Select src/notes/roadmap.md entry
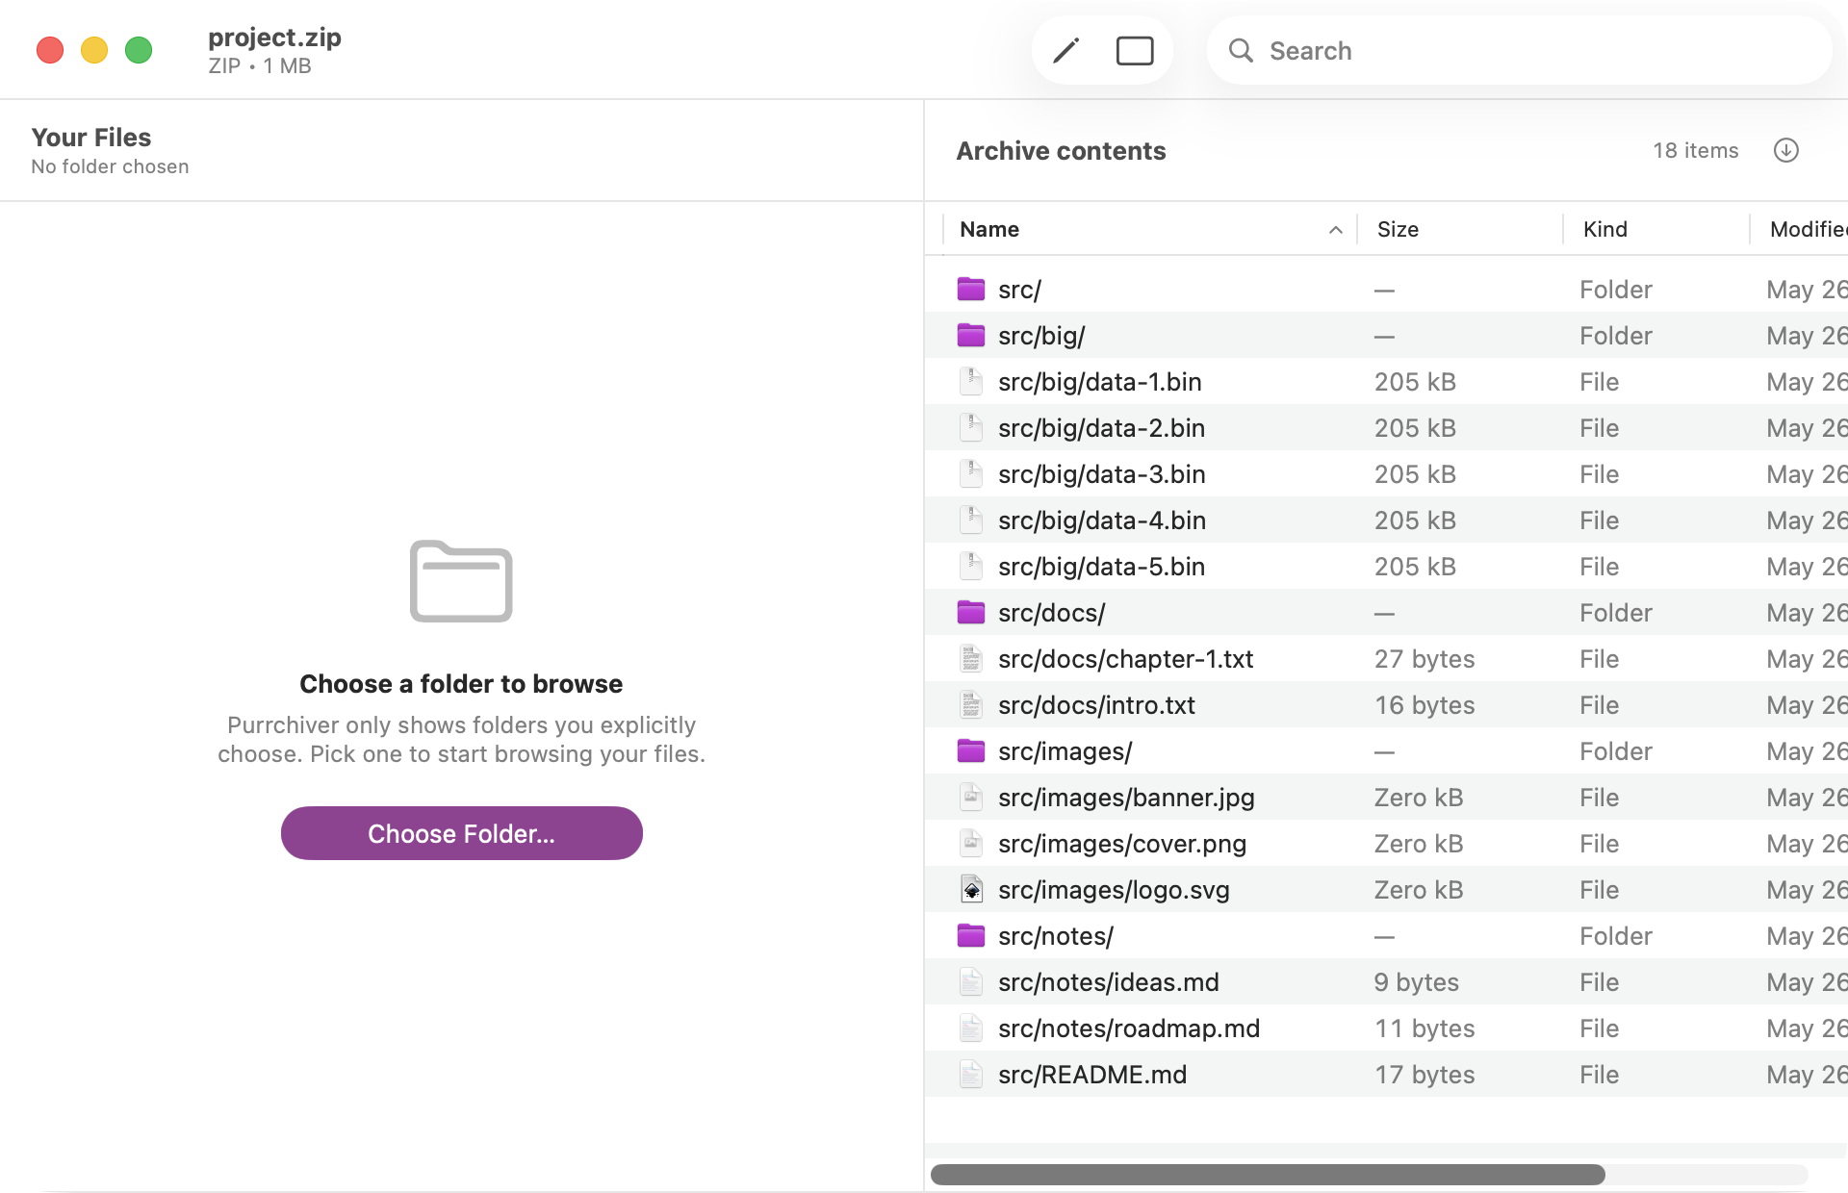1848x1193 pixels. [x=1129, y=1028]
